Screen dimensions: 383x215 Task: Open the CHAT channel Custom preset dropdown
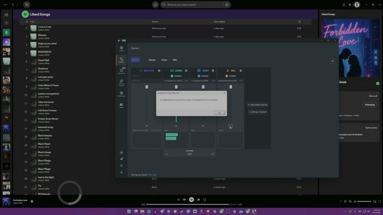203,76
